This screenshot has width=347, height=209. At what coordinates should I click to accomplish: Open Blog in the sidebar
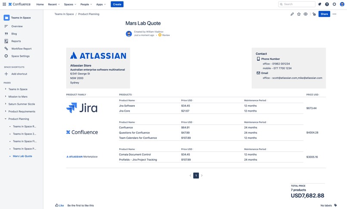pos(14,34)
